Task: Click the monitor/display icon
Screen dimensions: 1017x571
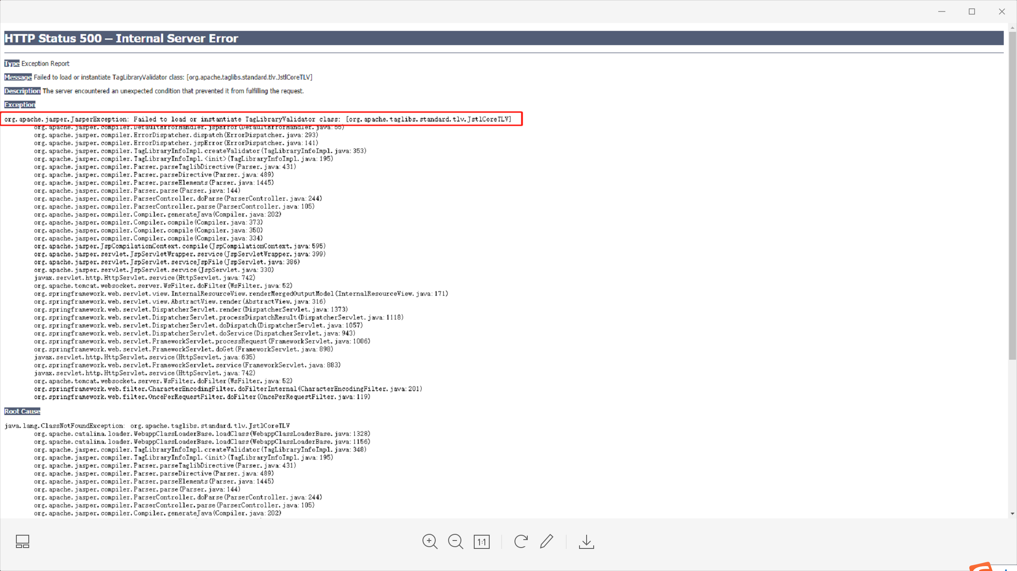Action: pyautogui.click(x=23, y=542)
